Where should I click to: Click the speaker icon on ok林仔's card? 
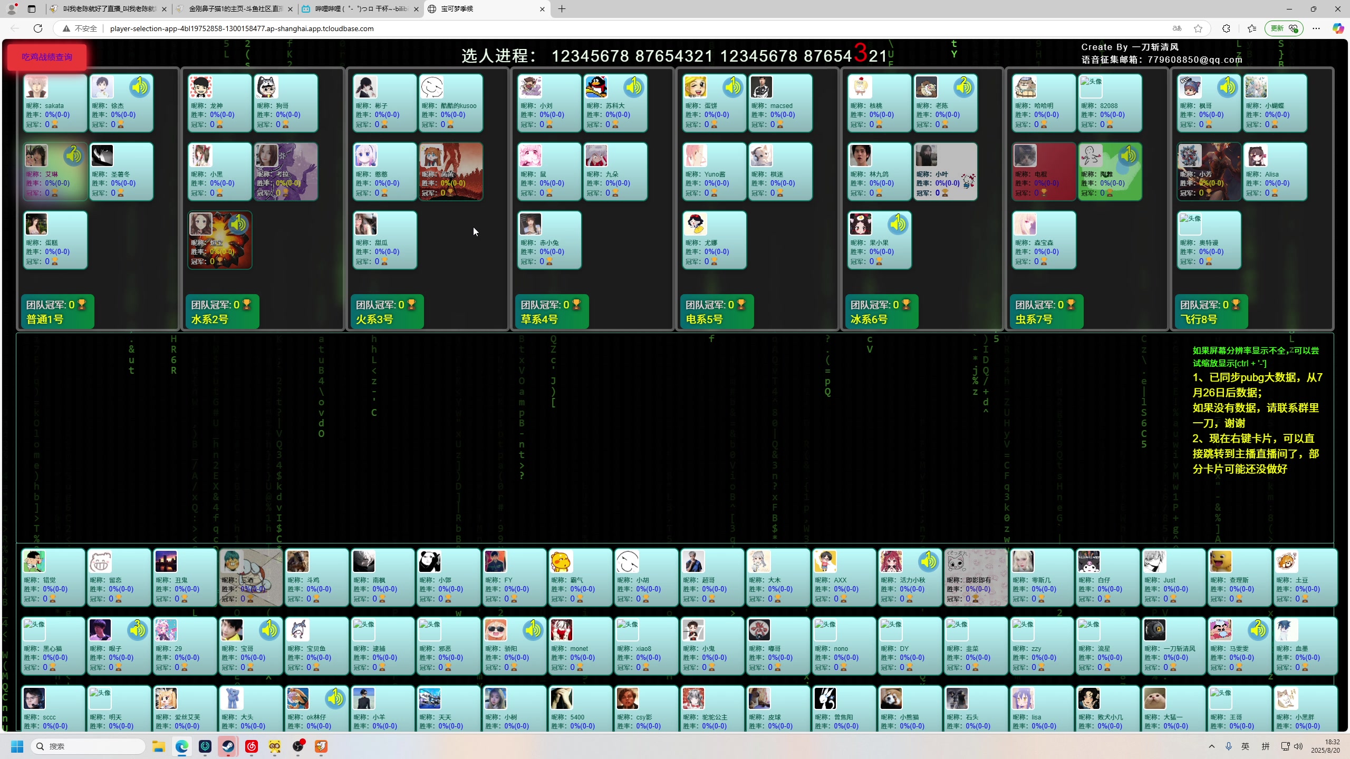click(x=335, y=698)
